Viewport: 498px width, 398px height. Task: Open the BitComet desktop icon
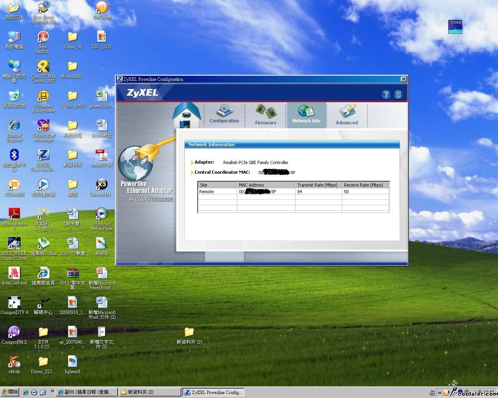tap(102, 10)
